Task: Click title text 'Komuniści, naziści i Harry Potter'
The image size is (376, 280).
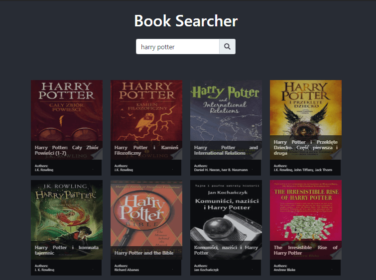Action: click(x=226, y=250)
